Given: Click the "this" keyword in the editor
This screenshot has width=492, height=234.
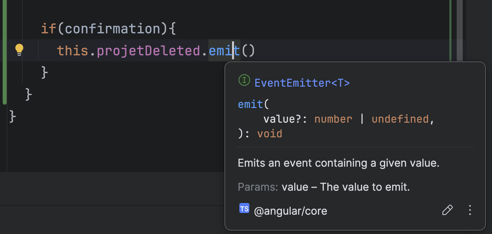Looking at the screenshot, I should [73, 51].
